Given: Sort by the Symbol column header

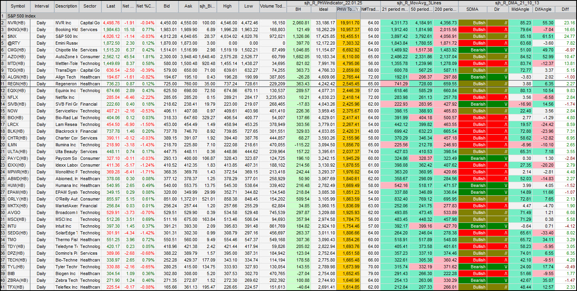Looking at the screenshot, I should coord(18,6).
